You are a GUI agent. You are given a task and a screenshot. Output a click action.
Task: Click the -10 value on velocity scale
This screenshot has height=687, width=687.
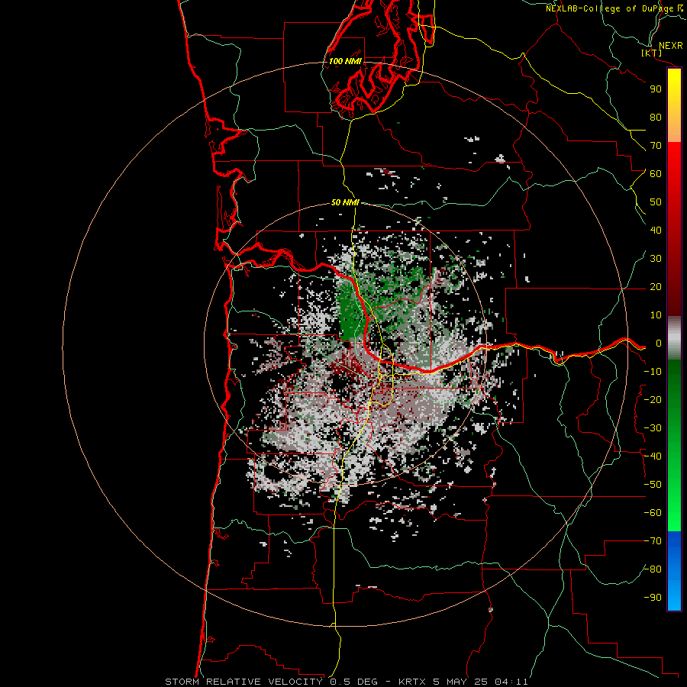coord(653,372)
